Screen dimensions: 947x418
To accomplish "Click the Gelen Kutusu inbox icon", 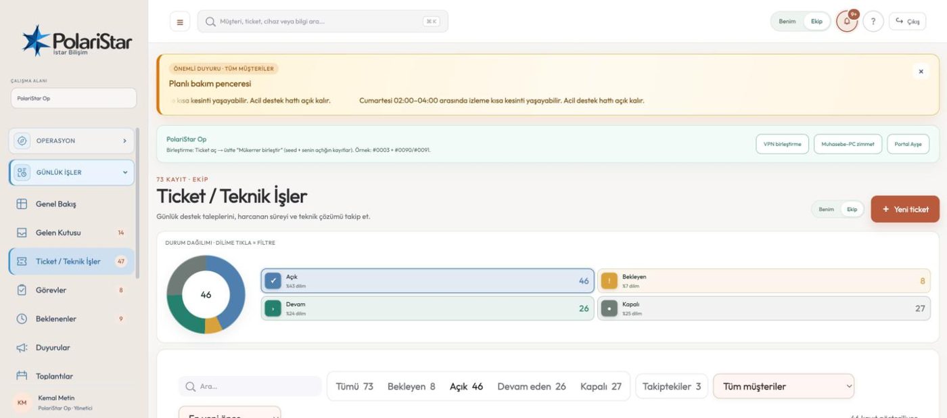I will pyautogui.click(x=22, y=233).
